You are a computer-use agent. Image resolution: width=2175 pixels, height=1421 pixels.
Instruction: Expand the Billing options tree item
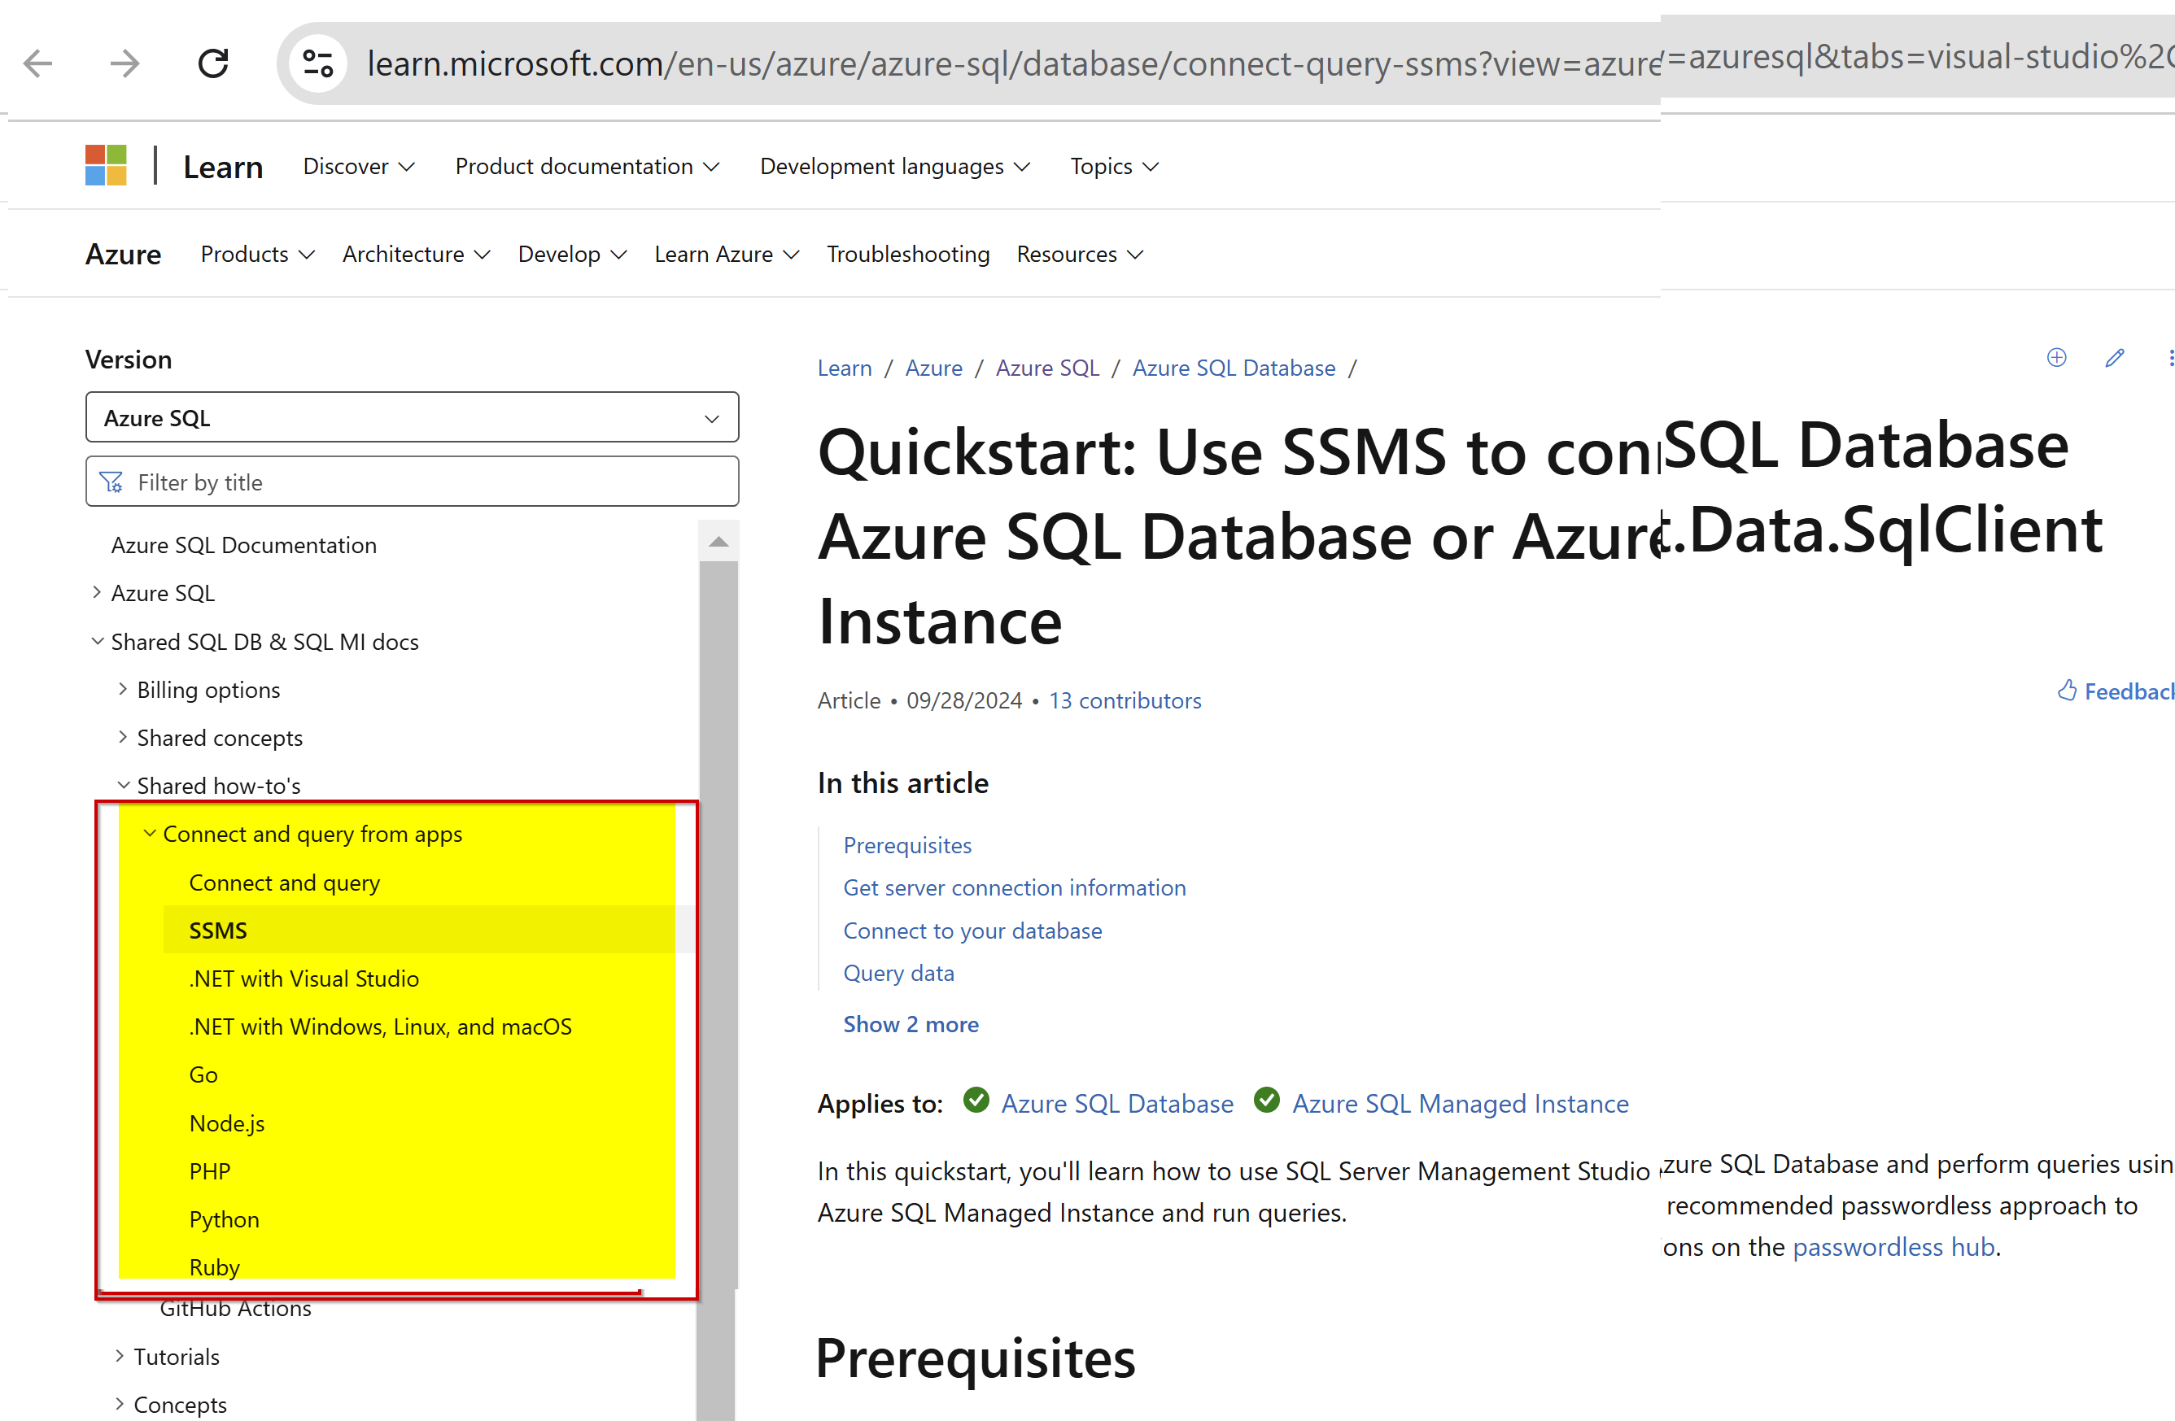(122, 690)
